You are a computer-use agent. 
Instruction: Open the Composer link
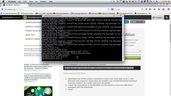point(73,65)
